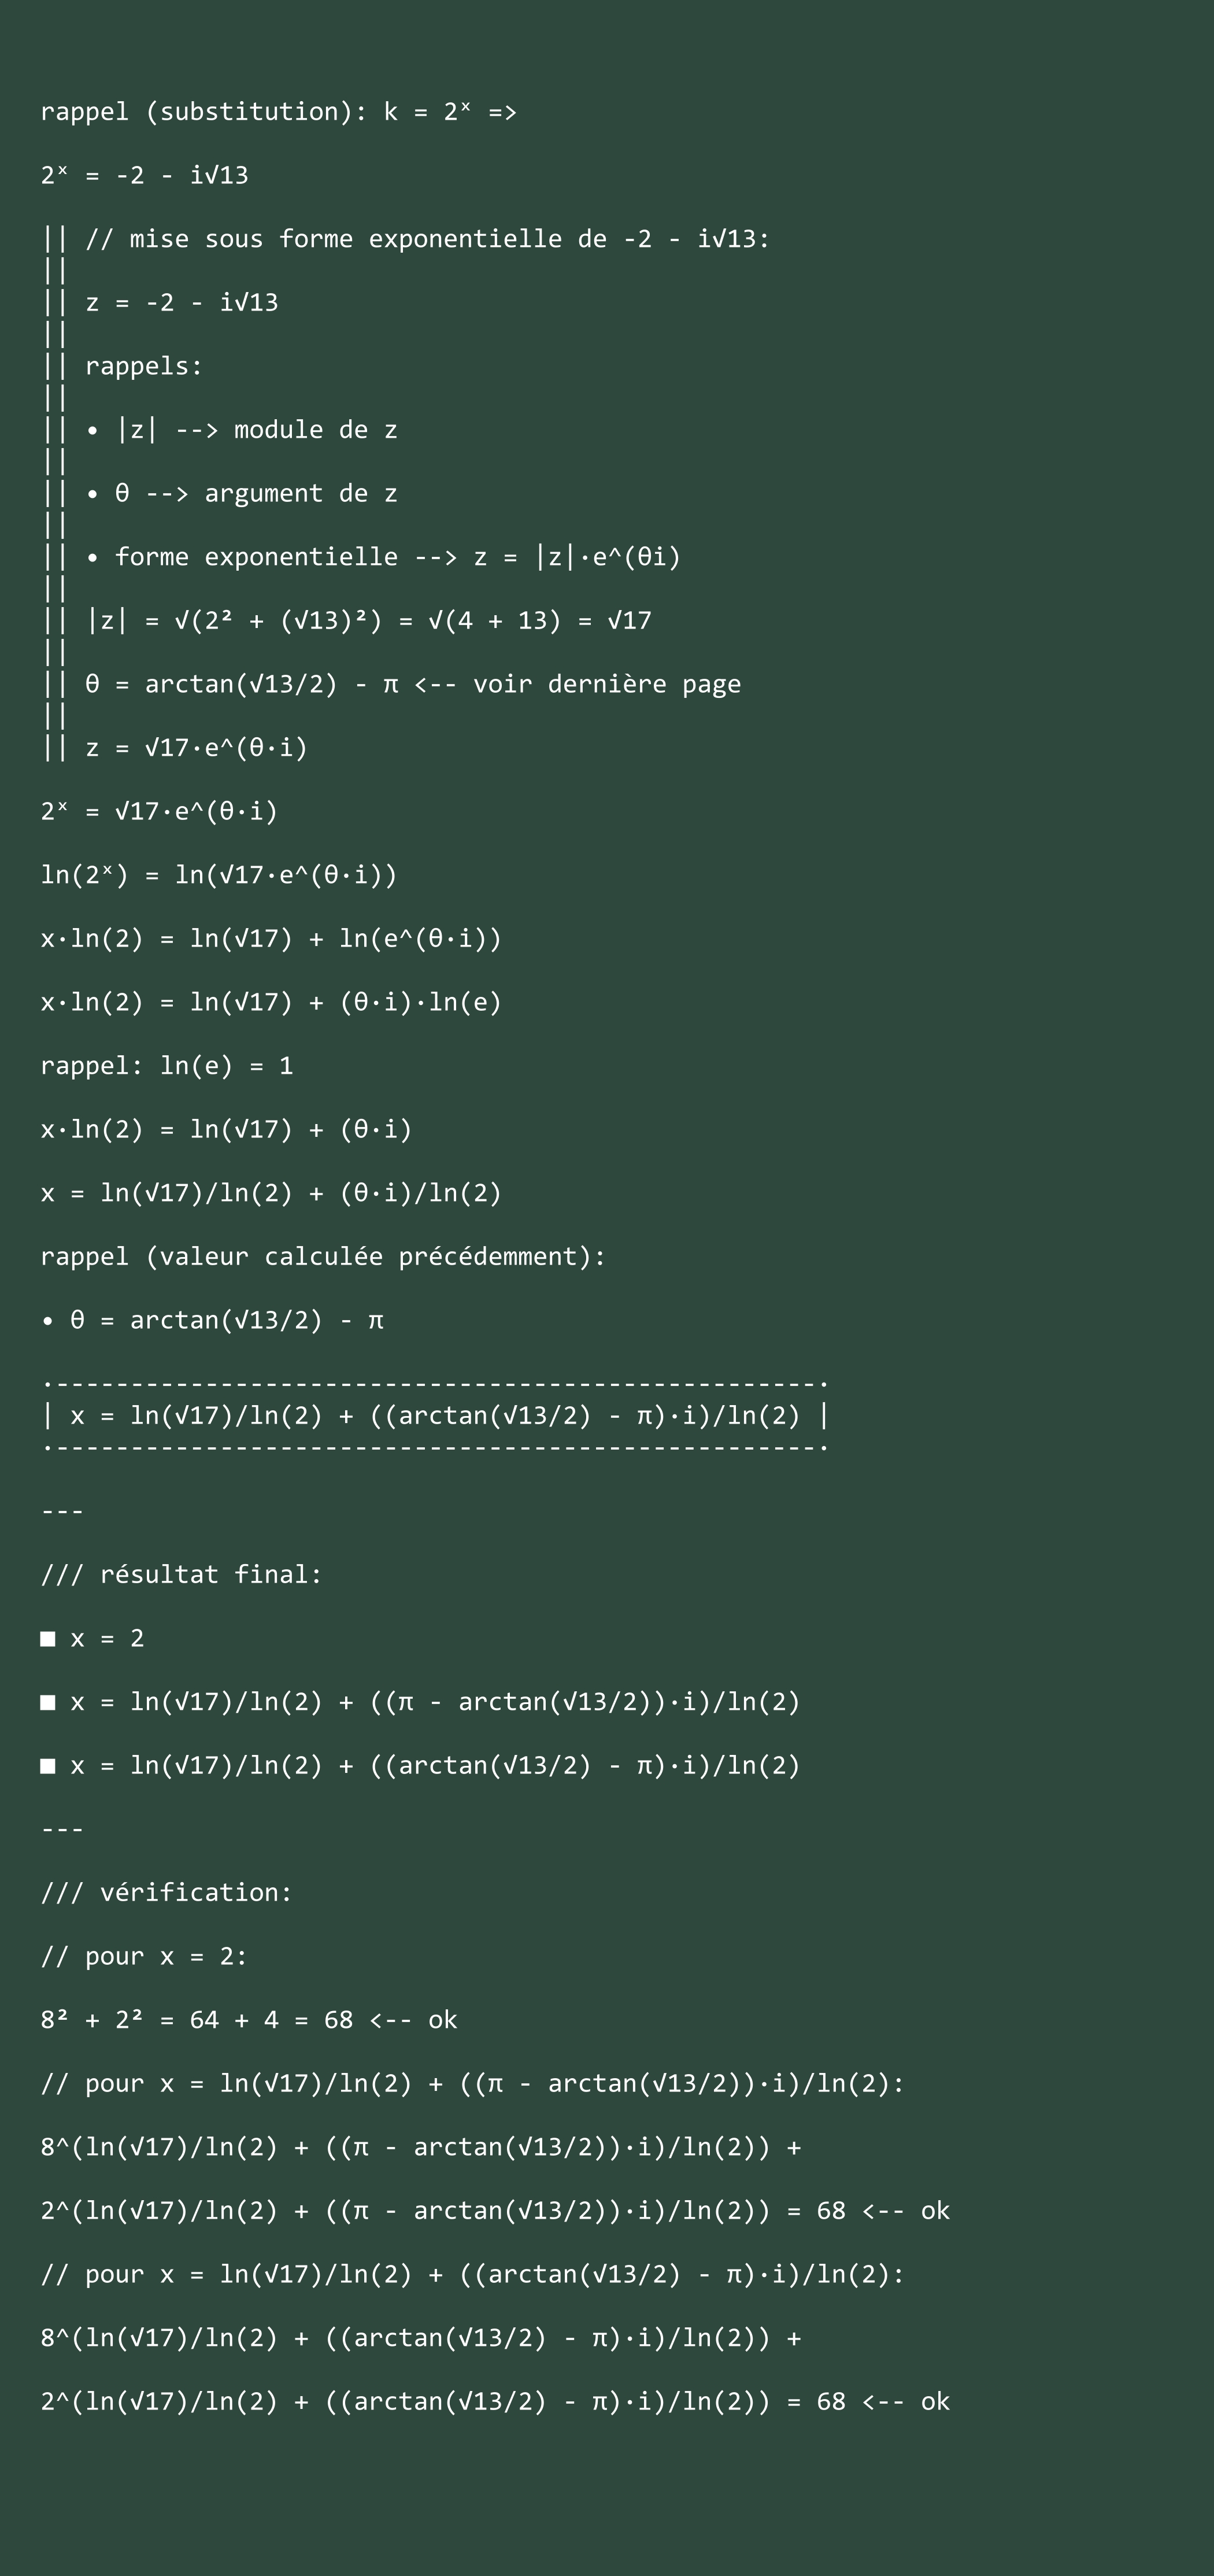Click the square bullet before 'x = 2'
Viewport: 1214px width, 2576px height.
[x=48, y=1639]
